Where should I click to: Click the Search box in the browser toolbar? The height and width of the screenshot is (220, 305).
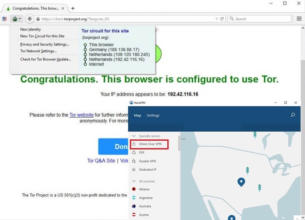[x=260, y=19]
